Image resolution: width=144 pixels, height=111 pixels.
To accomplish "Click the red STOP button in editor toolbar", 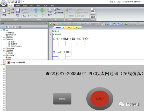I will coord(54,24).
